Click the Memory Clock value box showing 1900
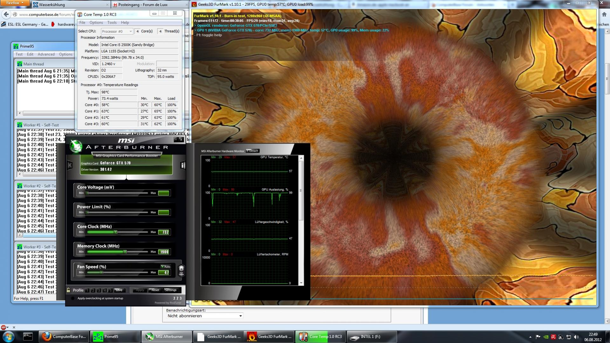This screenshot has height=343, width=610. (164, 252)
